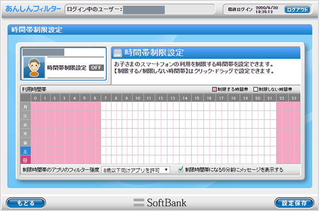Click the arrow of 8歳以下向けアプリを許可 combo box
319x211 pixels.
tap(166, 170)
